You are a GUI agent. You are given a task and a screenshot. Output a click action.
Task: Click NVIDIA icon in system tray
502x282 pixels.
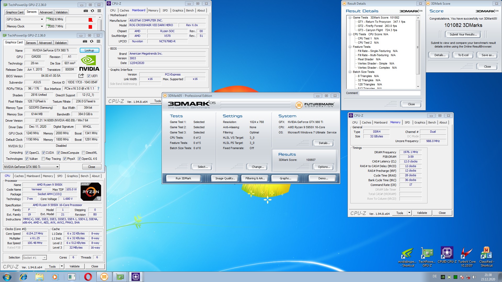click(443, 277)
